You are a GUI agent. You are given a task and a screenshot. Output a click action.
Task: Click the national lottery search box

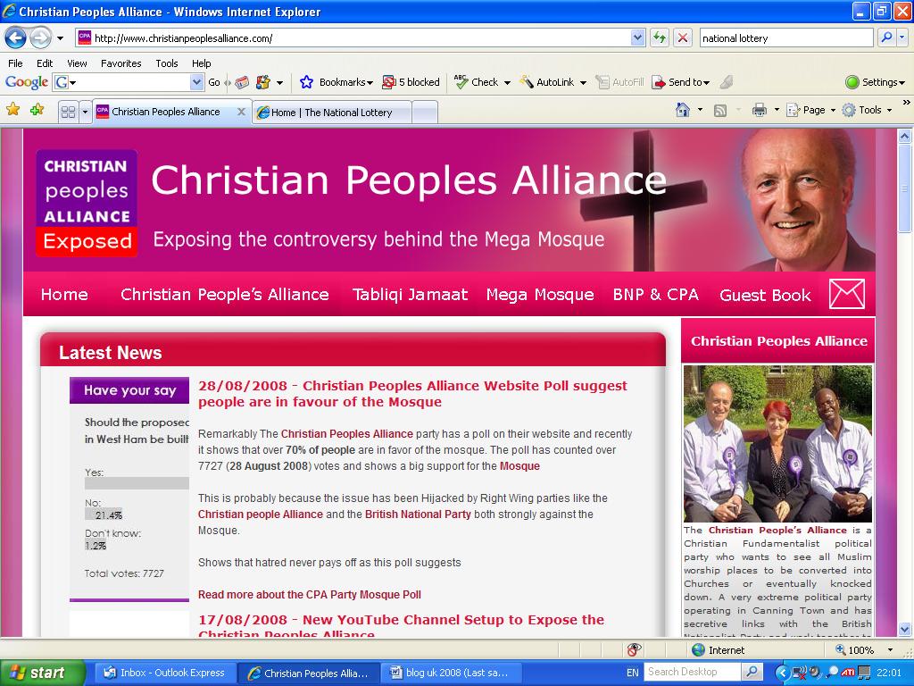(785, 38)
